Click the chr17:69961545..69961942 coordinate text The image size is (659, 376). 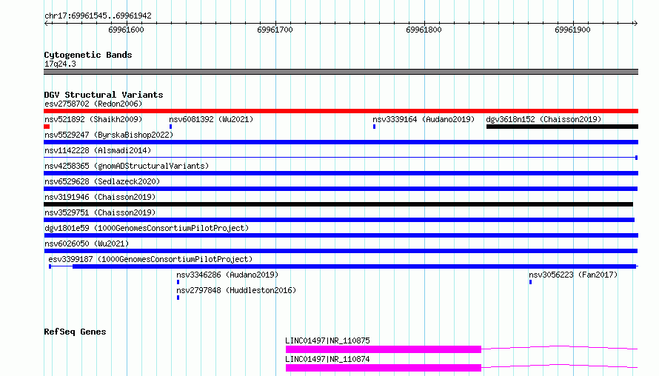pos(98,16)
